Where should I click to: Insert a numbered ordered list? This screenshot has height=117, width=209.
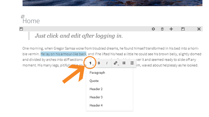click(x=132, y=63)
